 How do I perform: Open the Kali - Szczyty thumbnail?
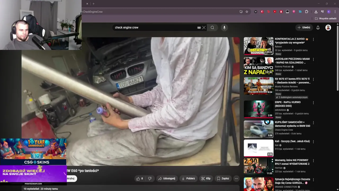pos(258,148)
